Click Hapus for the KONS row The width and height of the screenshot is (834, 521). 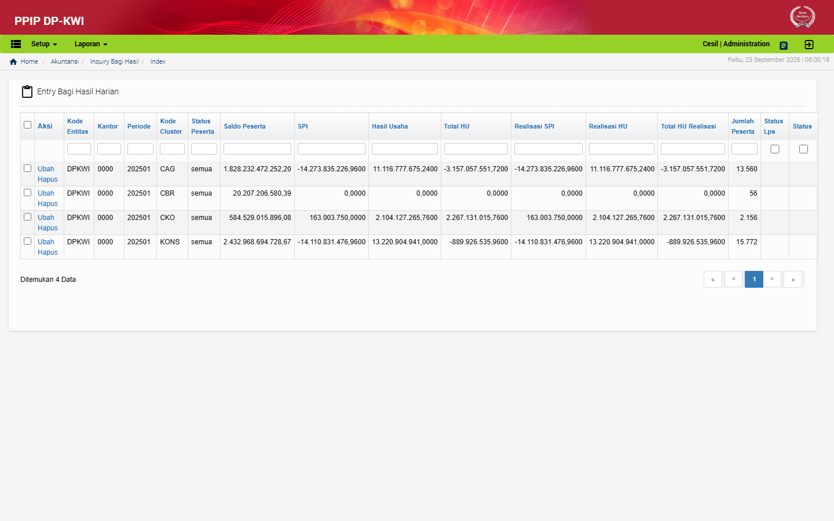point(47,252)
